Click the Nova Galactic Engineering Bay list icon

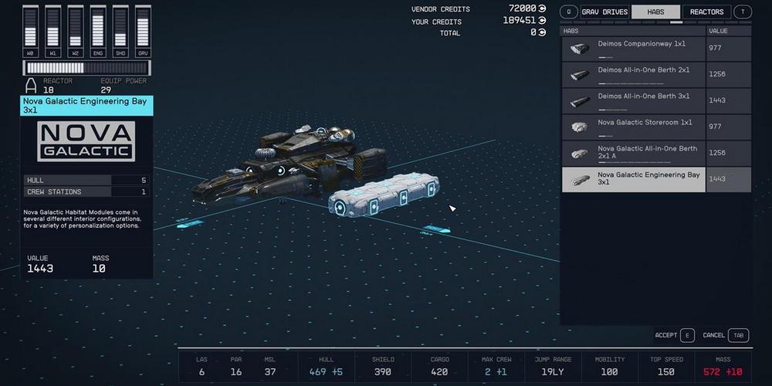click(x=579, y=181)
